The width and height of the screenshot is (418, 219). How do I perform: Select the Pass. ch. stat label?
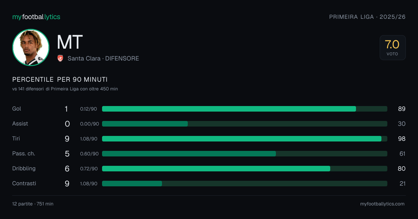(x=24, y=154)
